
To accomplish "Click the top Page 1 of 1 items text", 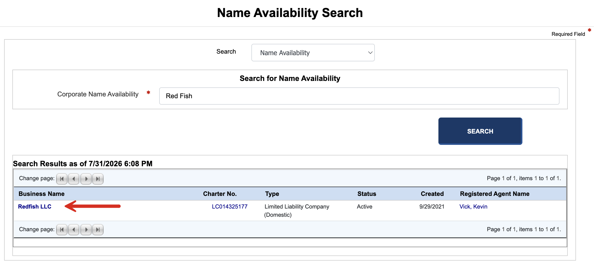I will pos(524,178).
